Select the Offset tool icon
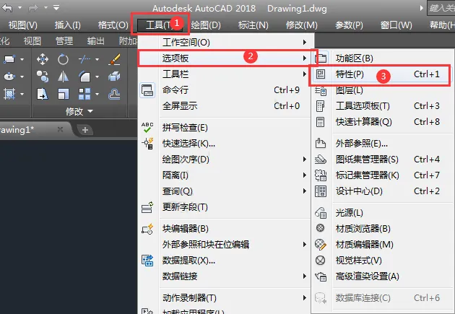The image size is (455, 314). pos(114,95)
